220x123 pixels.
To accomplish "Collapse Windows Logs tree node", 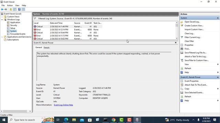I will coord(2,19).
